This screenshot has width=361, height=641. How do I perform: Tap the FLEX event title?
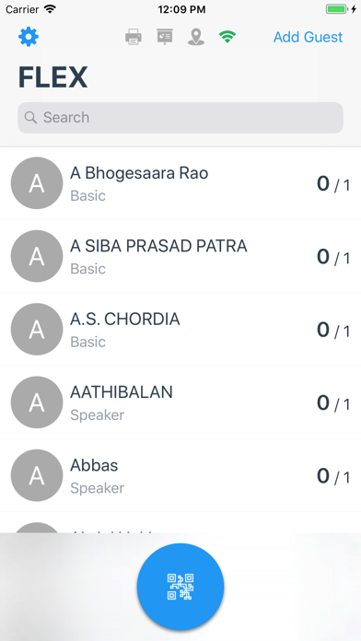[x=52, y=77]
